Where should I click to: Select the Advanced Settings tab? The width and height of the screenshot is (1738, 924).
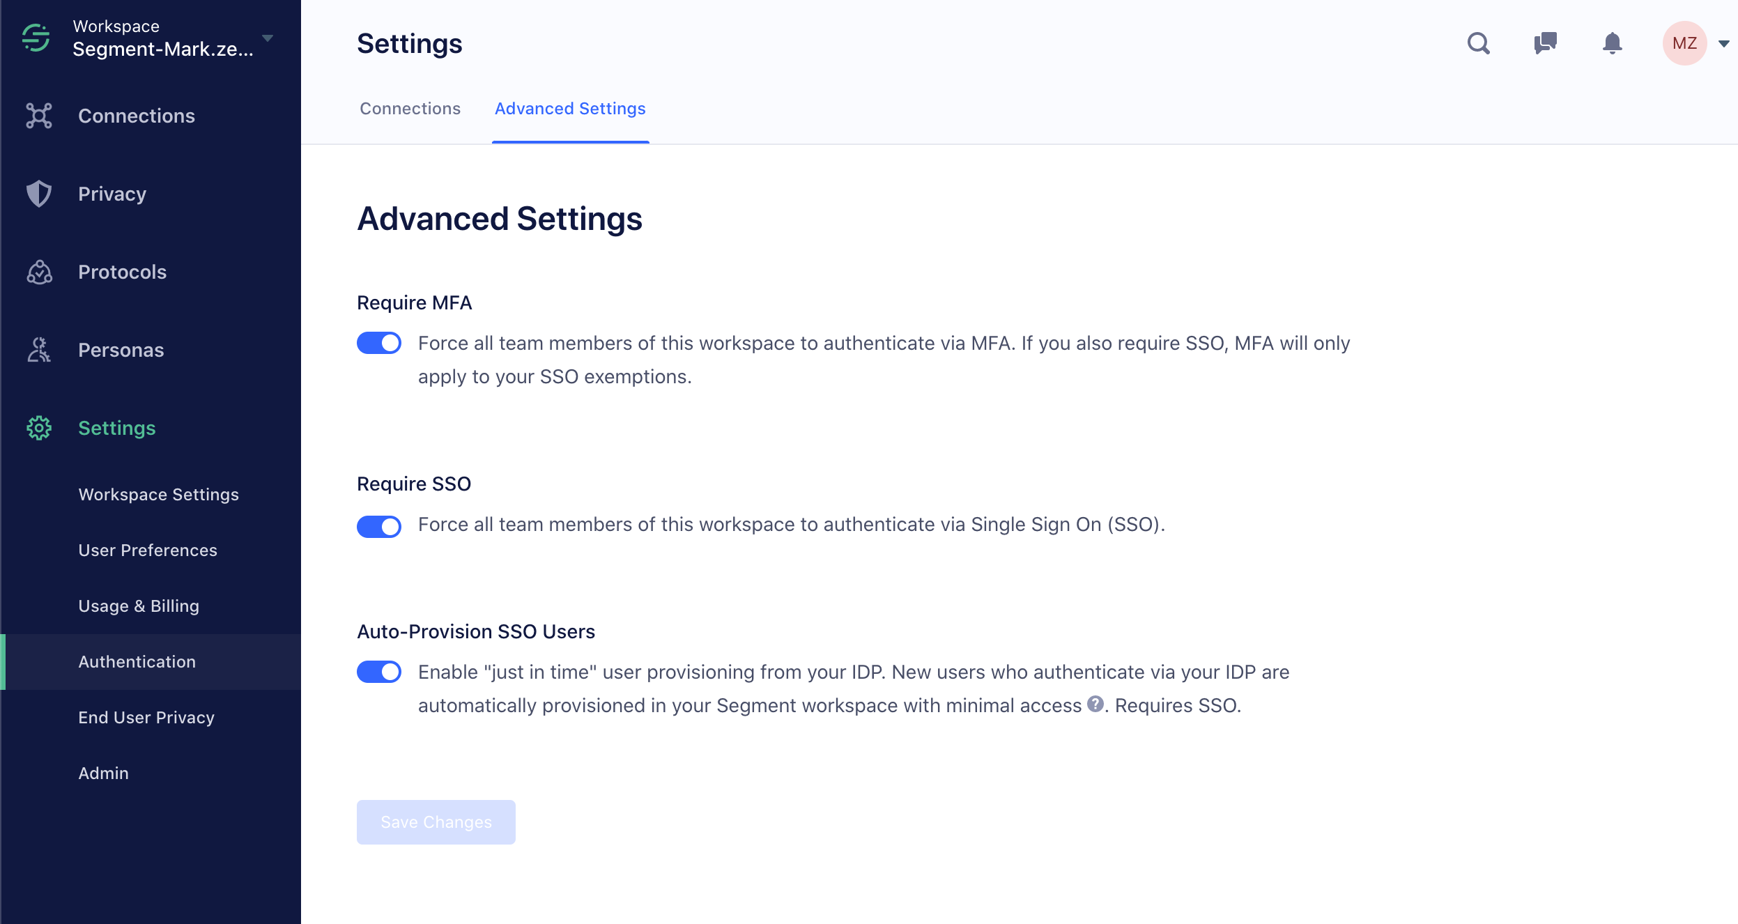(569, 109)
